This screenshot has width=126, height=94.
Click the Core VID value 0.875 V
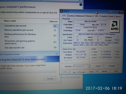(101, 31)
